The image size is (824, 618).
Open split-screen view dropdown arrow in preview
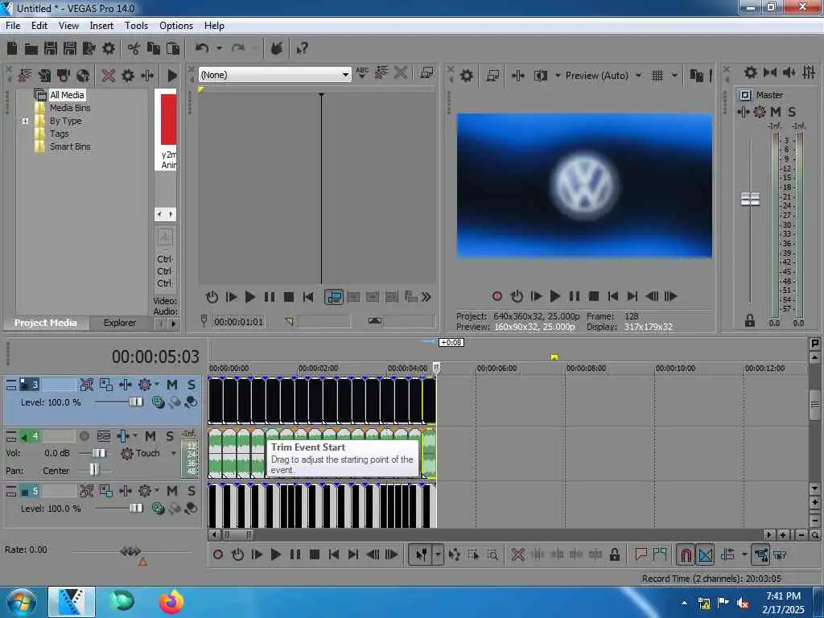click(x=558, y=76)
